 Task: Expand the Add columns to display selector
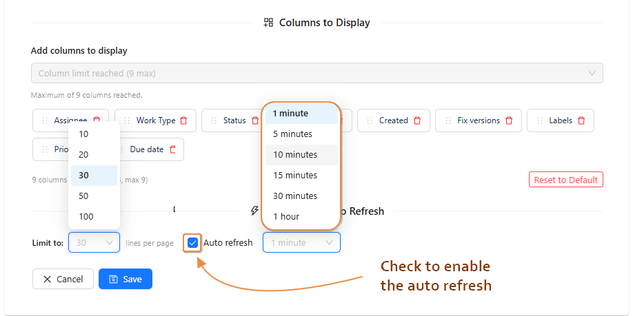point(316,73)
